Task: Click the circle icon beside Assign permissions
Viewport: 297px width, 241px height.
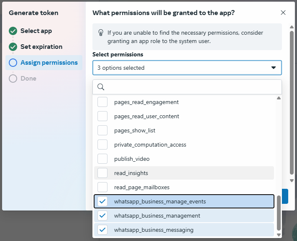Action: point(13,63)
